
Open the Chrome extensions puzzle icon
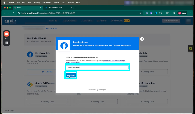[161, 13]
